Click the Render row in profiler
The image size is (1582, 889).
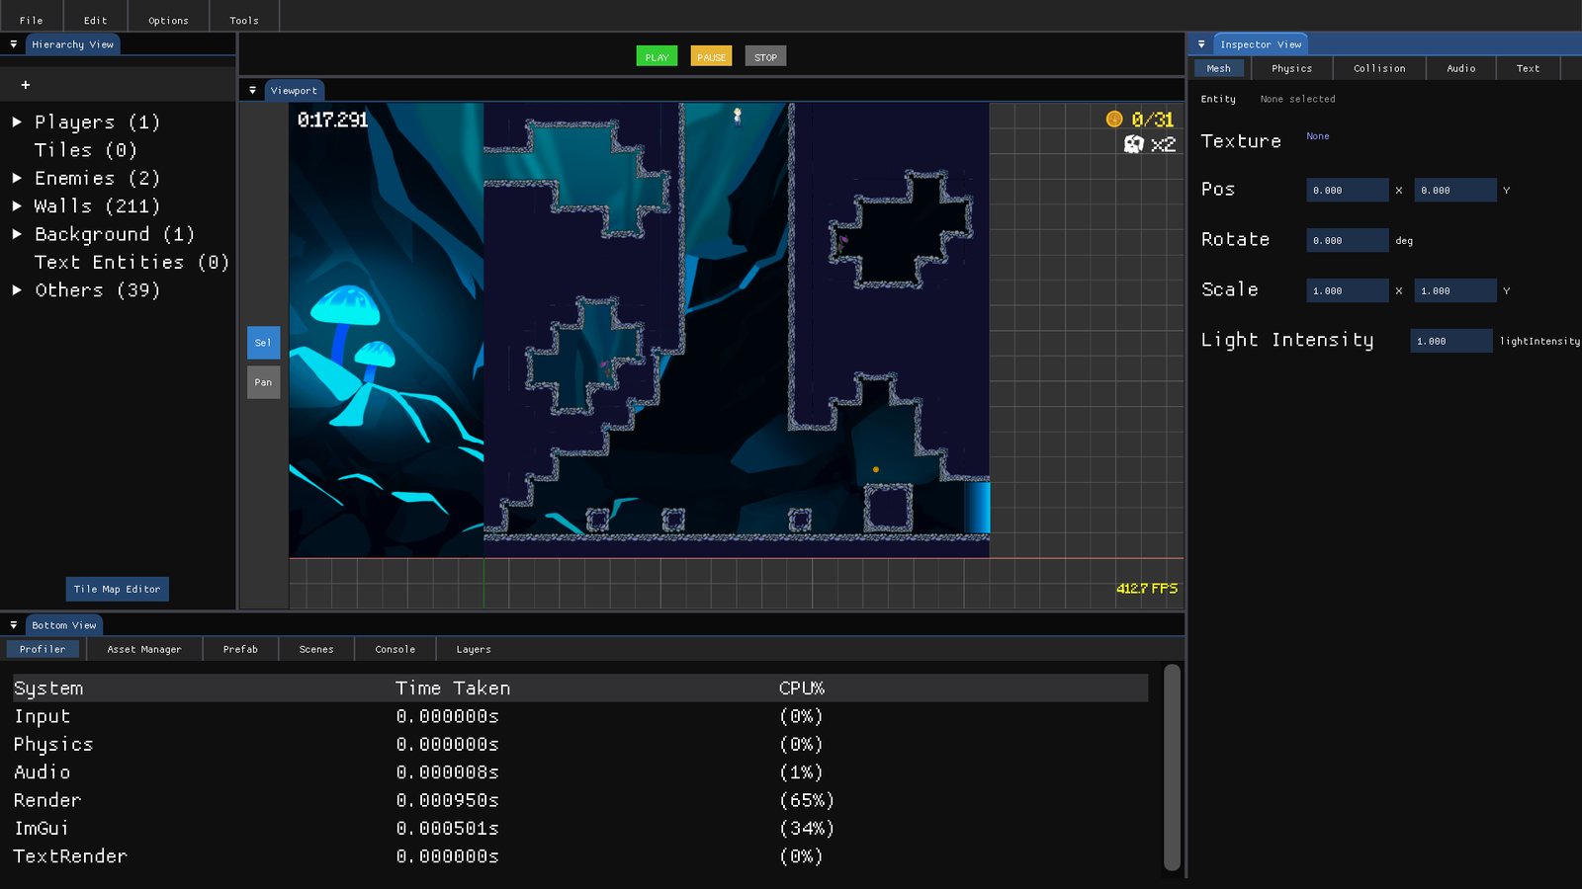pyautogui.click(x=580, y=800)
